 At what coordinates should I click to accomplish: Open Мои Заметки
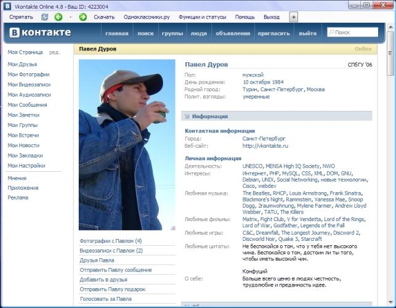(23, 115)
